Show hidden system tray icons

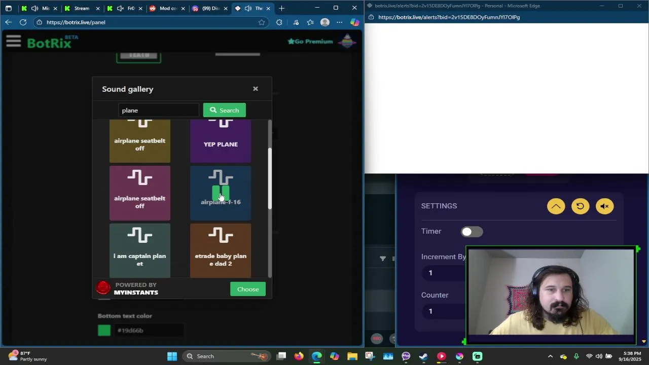[550, 356]
